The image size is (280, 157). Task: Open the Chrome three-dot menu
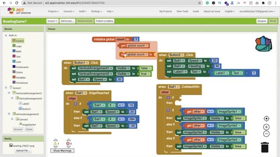(276, 3)
